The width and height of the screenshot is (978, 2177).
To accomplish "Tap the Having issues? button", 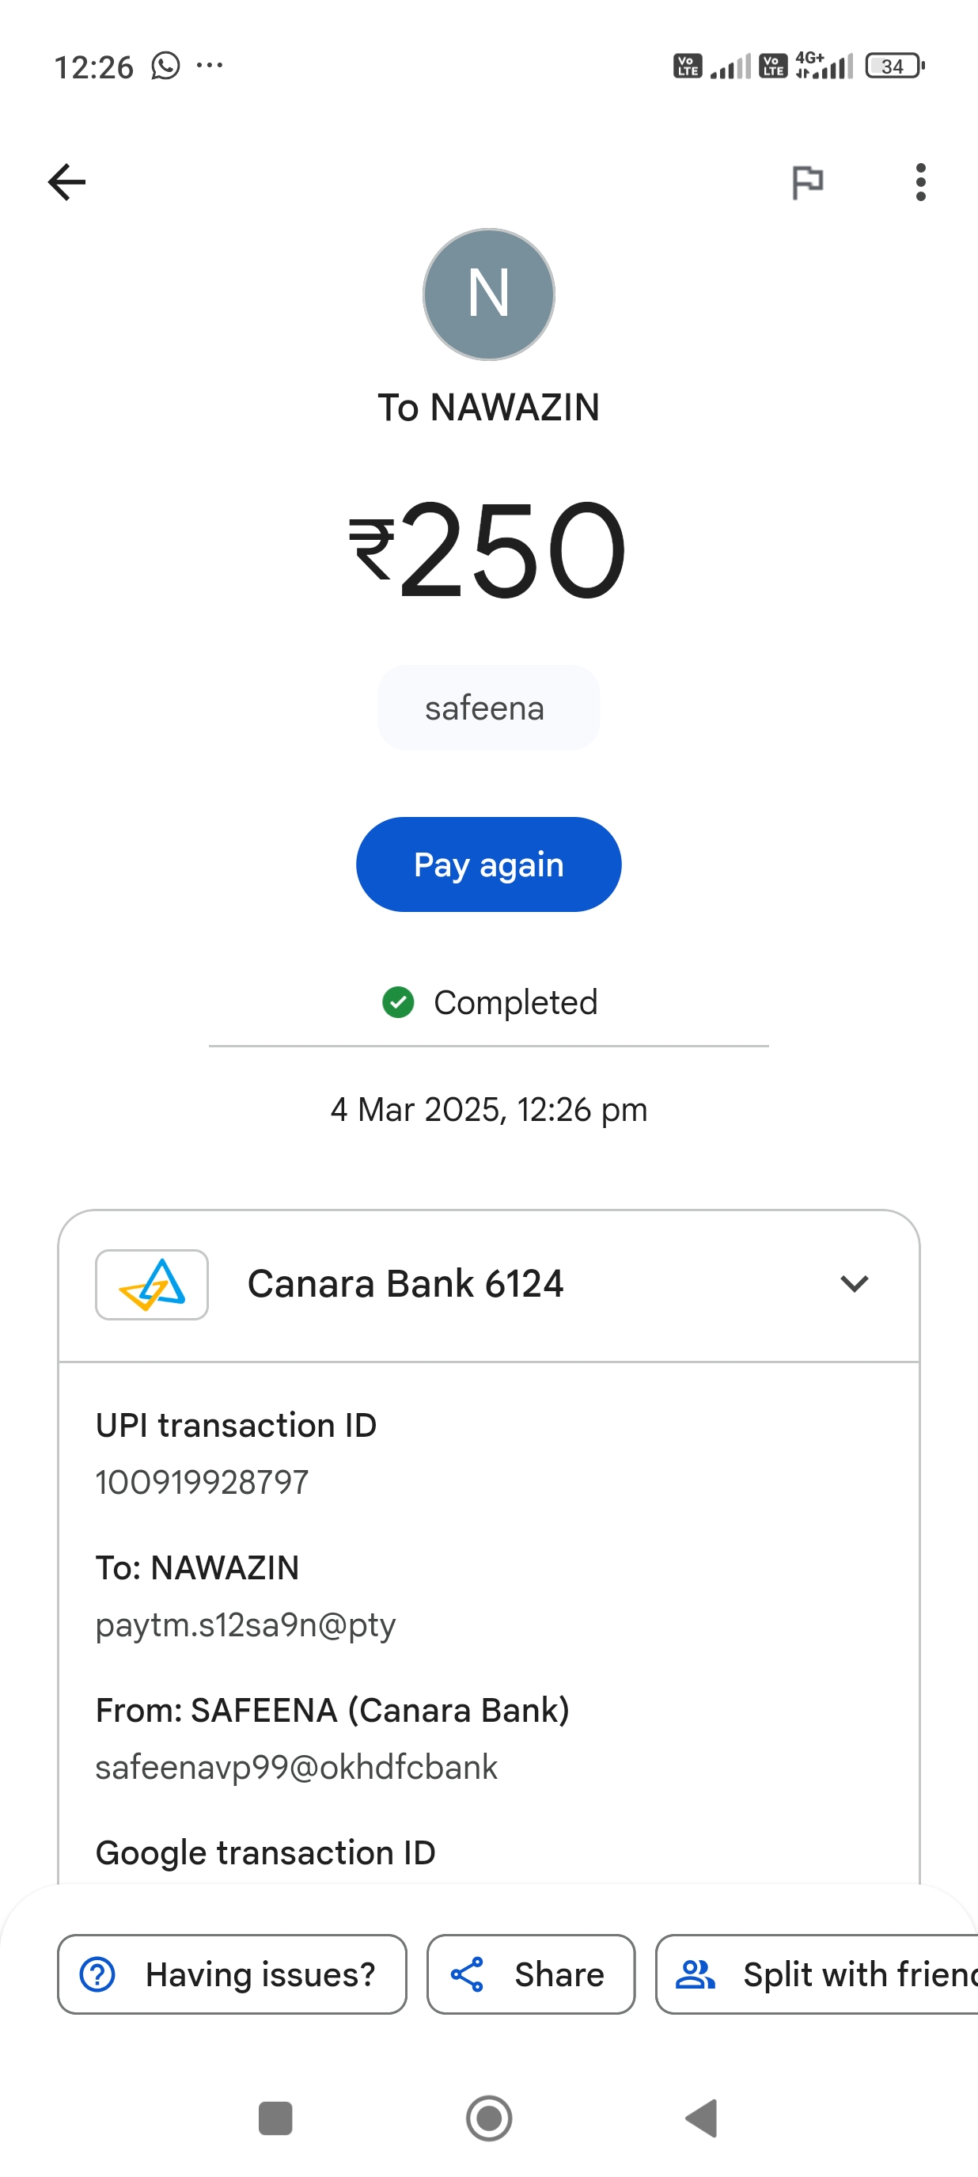I will (233, 1974).
